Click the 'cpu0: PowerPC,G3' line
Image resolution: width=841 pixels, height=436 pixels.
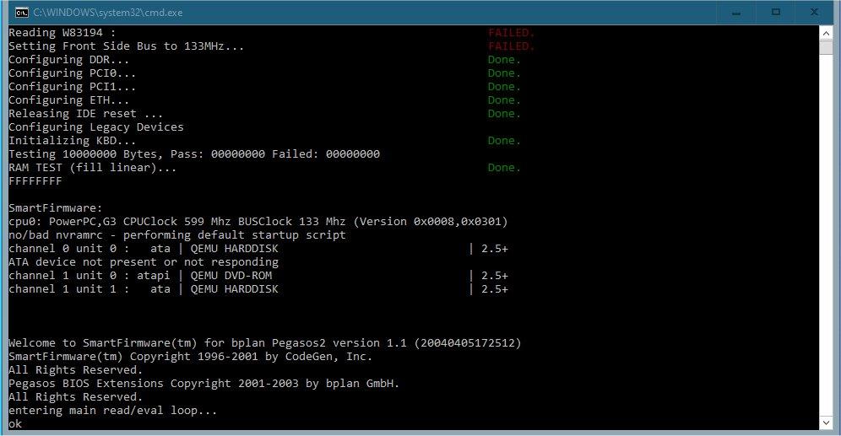point(258,221)
